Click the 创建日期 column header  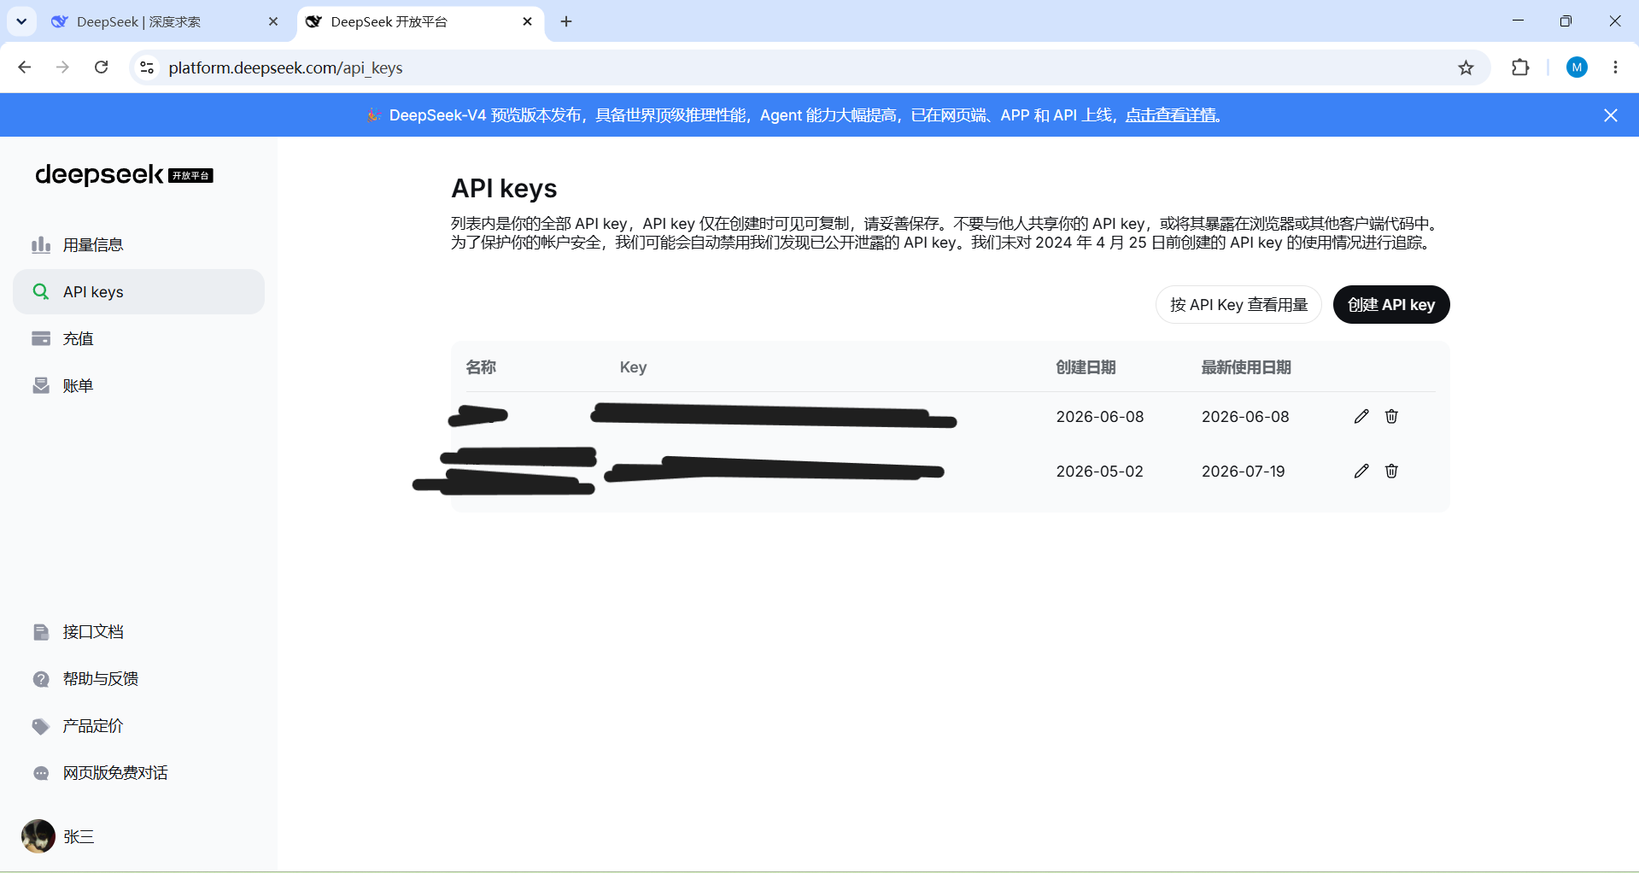tap(1086, 367)
